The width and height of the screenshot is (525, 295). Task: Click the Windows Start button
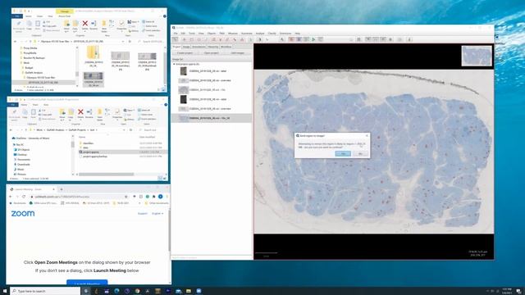5,291
